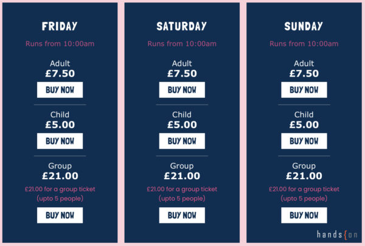This screenshot has height=246, width=365.
Task: Buy Saturday Adult ticket for £7.50
Action: pos(182,90)
